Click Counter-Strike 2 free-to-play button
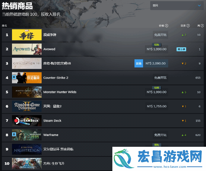The height and width of the screenshot is (171, 206). tap(160, 78)
